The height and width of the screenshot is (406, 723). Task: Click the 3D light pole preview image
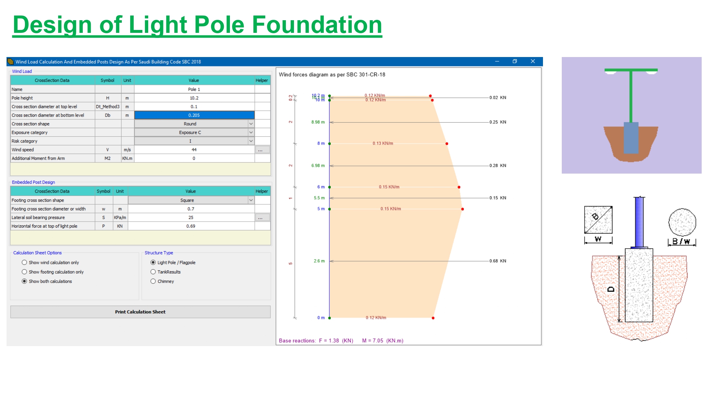[631, 115]
